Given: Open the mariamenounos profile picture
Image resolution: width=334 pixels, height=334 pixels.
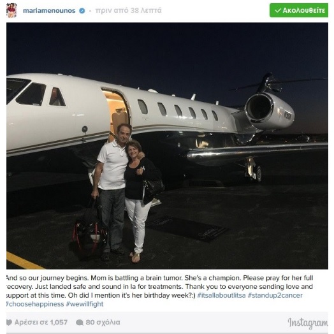Looking at the screenshot, I should (11, 10).
